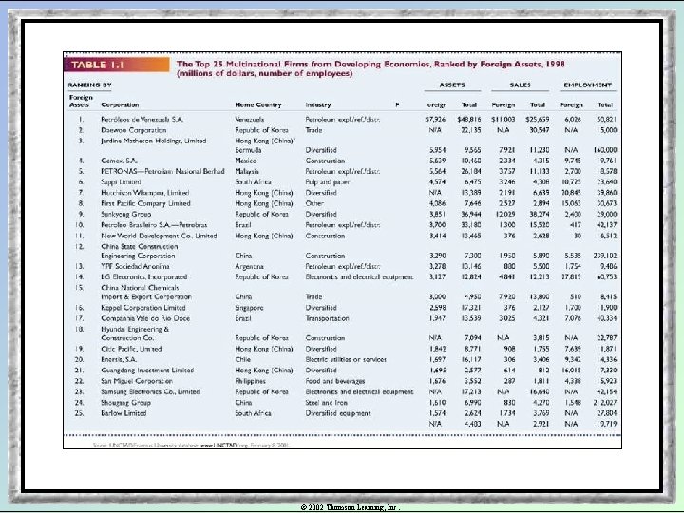
Task: Click 'Barlow Limited' in row 25
Action: (123, 413)
